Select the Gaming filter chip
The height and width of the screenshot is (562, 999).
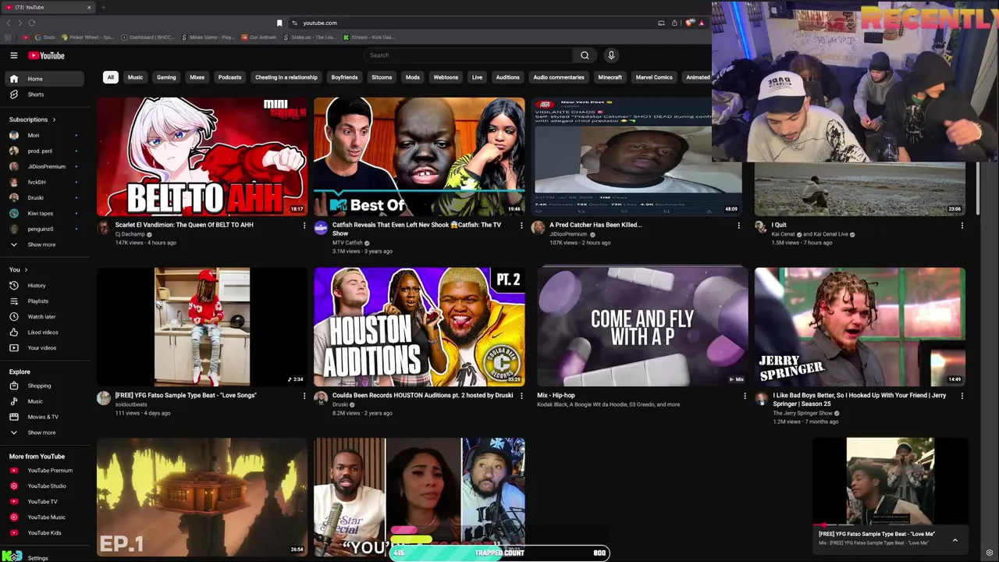tap(166, 77)
